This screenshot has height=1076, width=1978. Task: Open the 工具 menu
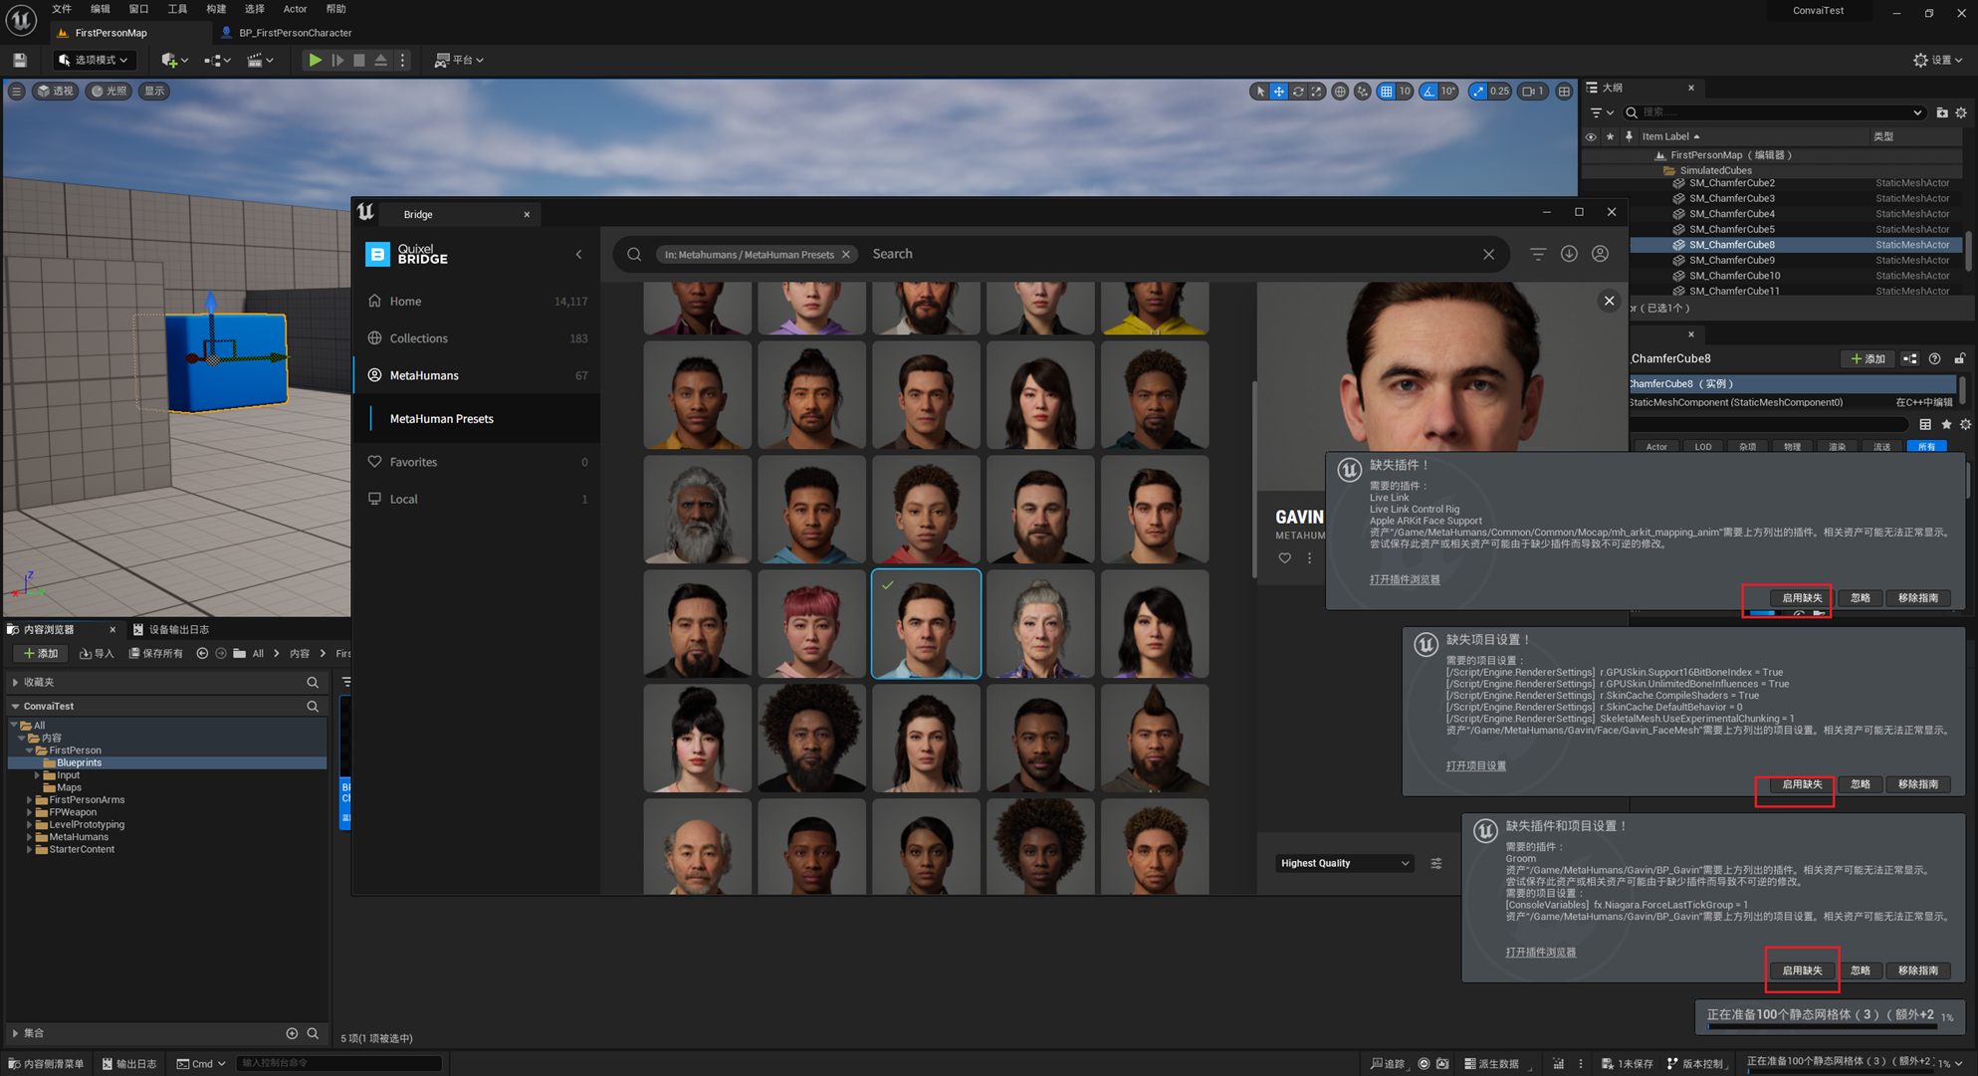pyautogui.click(x=177, y=9)
